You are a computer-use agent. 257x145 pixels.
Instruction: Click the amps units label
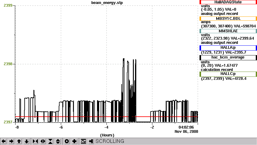(x=206, y=22)
